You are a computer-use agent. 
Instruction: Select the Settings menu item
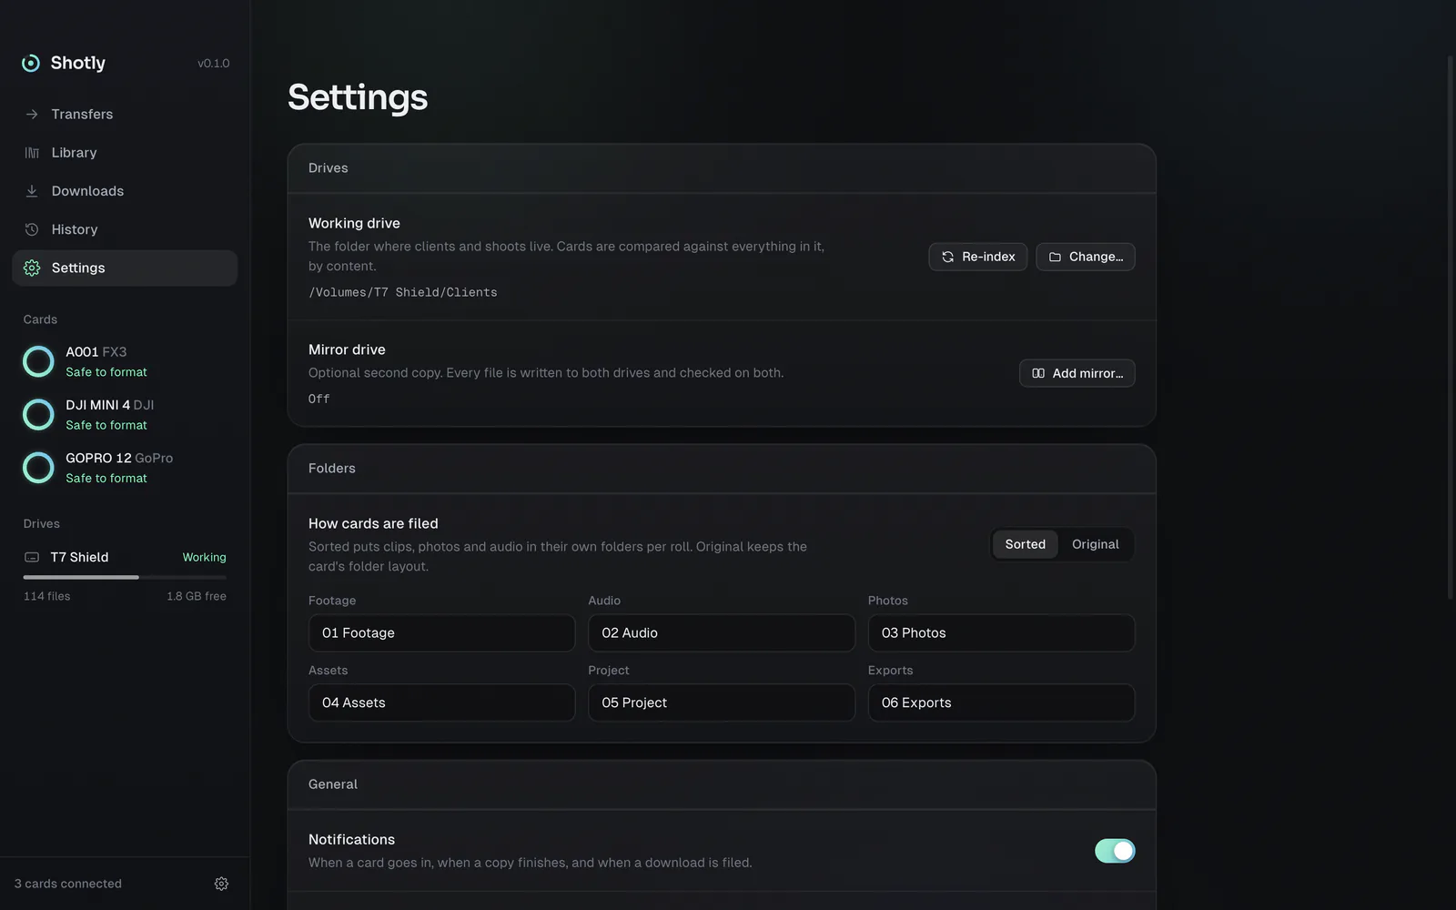(125, 268)
